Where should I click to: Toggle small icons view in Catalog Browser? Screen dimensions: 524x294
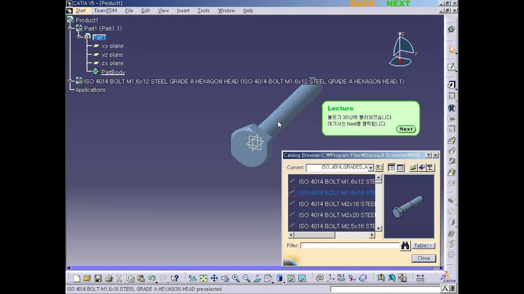click(391, 167)
